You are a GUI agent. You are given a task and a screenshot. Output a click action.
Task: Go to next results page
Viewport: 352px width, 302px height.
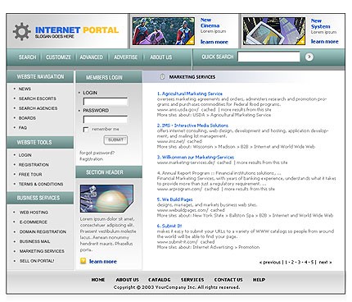coord(325,263)
